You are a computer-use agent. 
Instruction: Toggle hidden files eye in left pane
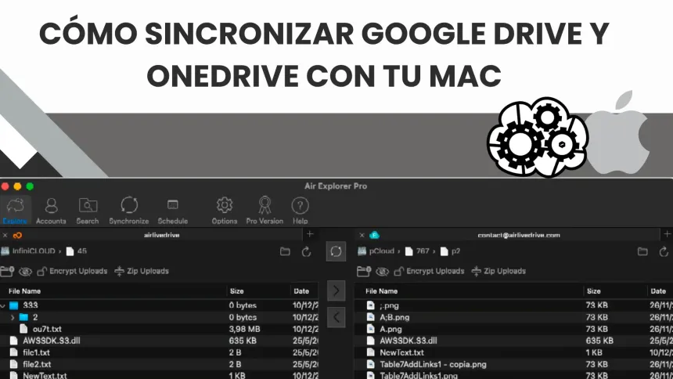tap(25, 272)
